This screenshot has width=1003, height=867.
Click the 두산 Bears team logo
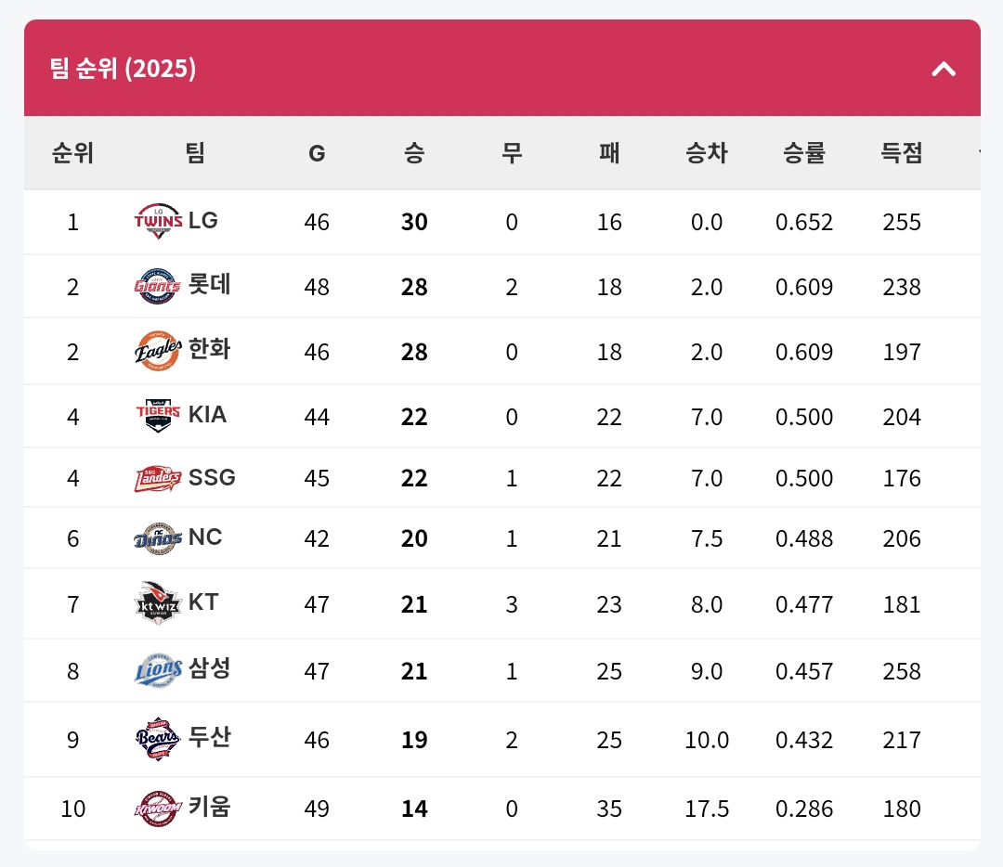pos(158,739)
